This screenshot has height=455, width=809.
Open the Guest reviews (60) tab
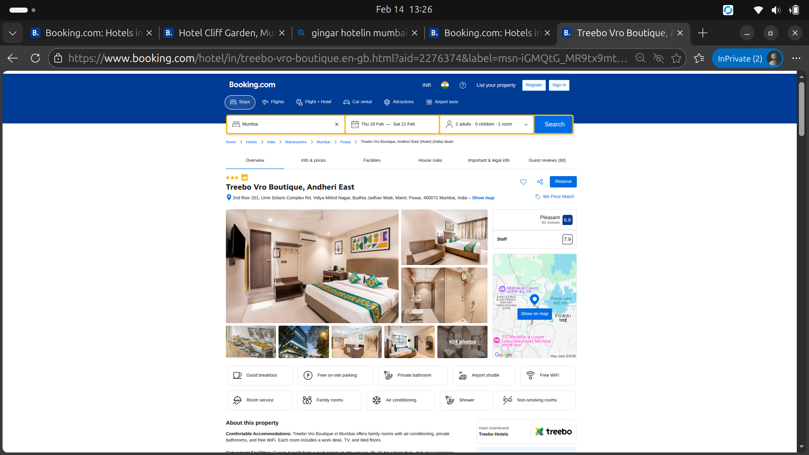[547, 161]
